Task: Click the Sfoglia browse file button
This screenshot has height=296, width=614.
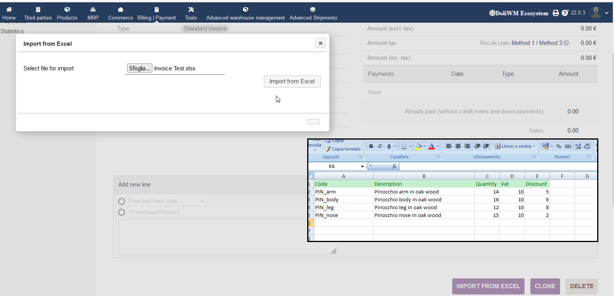Action: click(140, 68)
